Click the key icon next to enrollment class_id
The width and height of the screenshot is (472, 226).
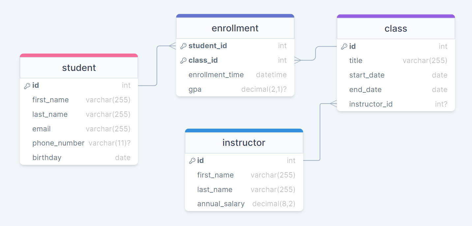[x=183, y=61]
